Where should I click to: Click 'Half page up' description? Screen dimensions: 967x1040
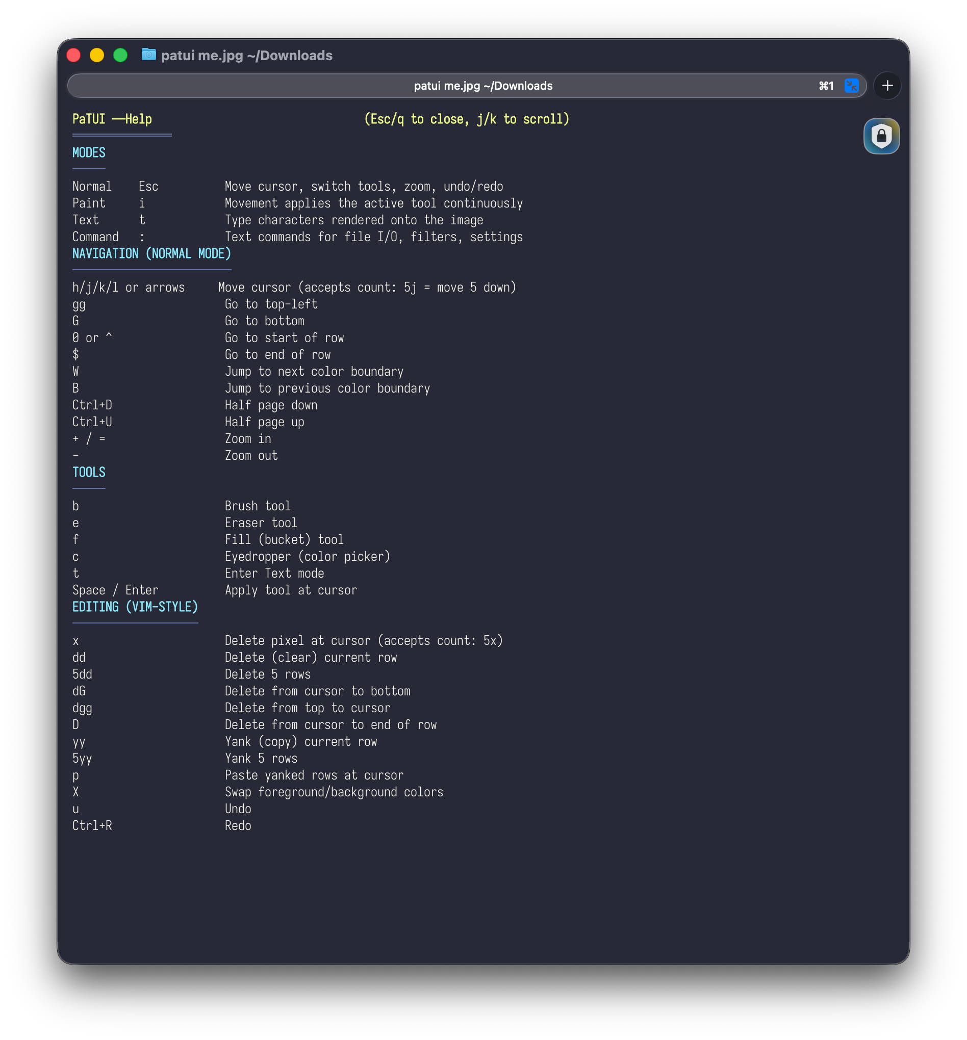coord(264,422)
